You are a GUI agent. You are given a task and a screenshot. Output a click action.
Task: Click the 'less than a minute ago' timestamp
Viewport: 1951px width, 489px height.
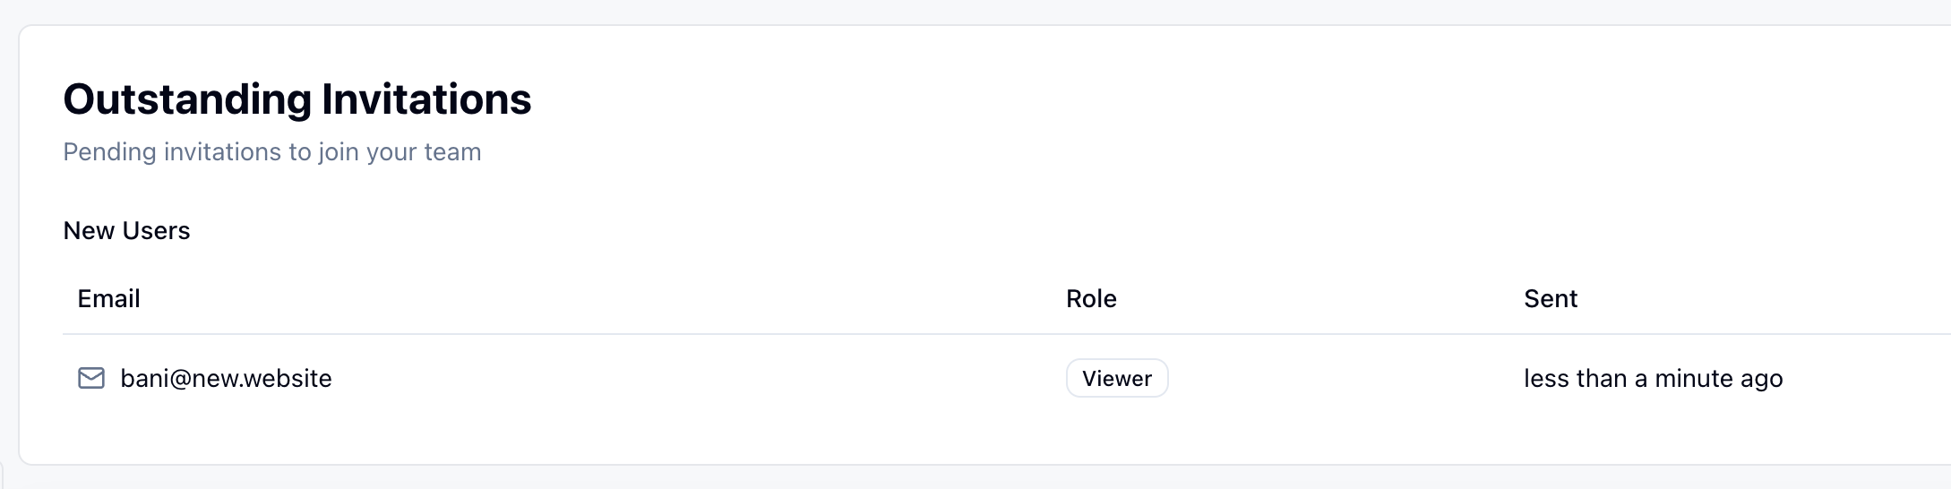coord(1653,378)
